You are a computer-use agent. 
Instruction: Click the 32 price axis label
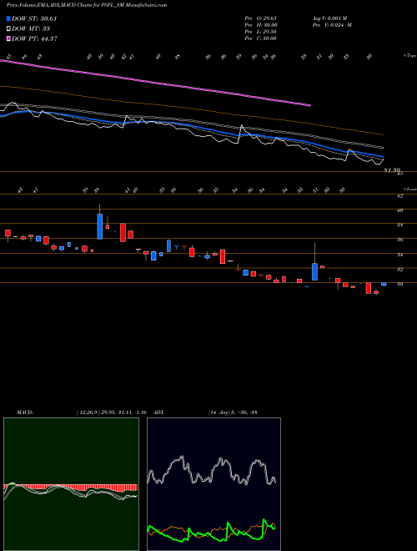pyautogui.click(x=399, y=270)
